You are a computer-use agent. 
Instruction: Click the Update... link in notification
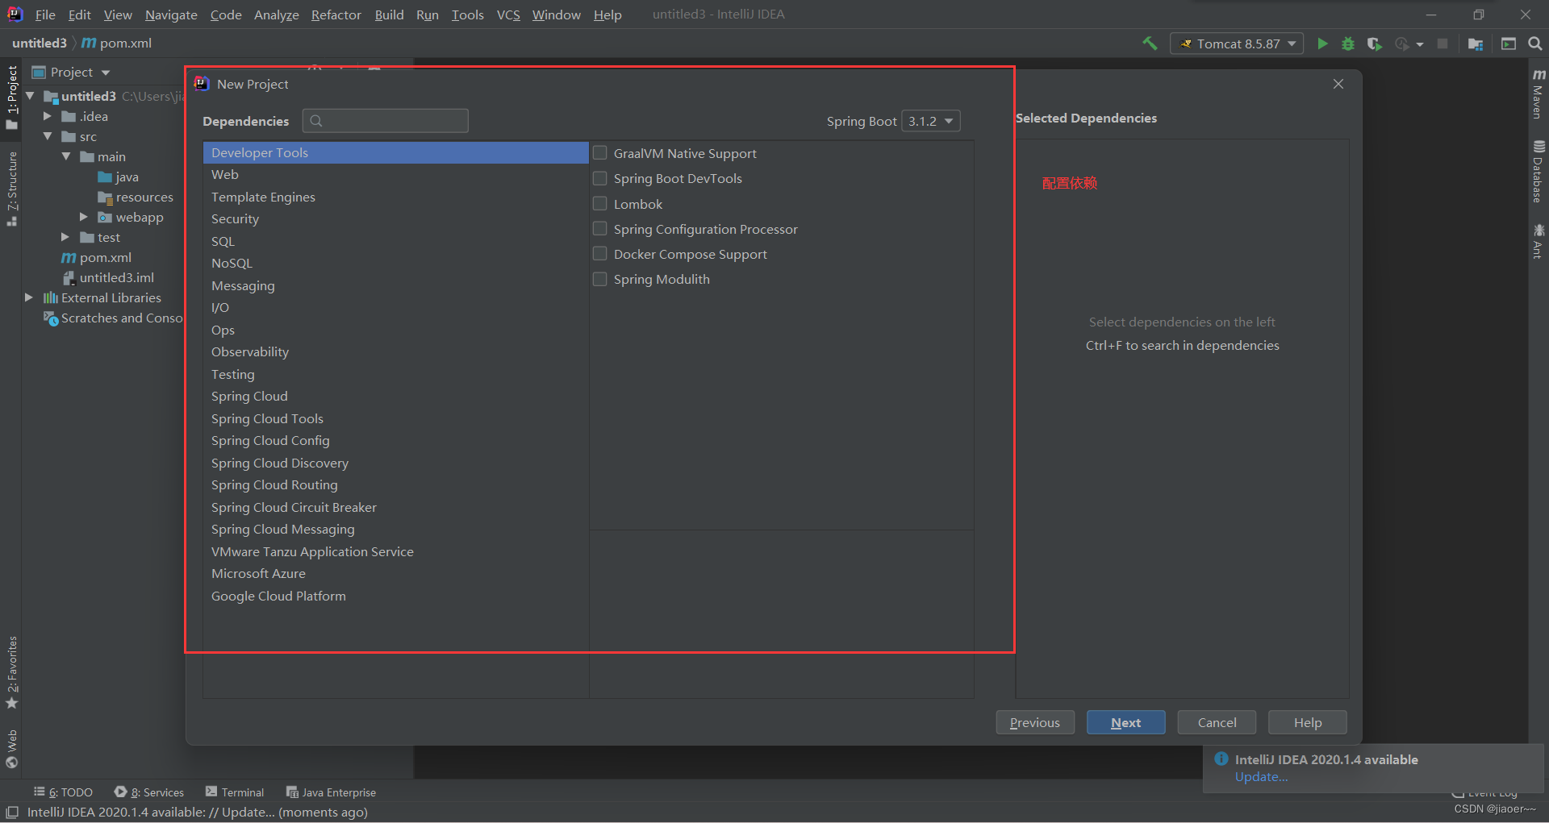pyautogui.click(x=1261, y=776)
